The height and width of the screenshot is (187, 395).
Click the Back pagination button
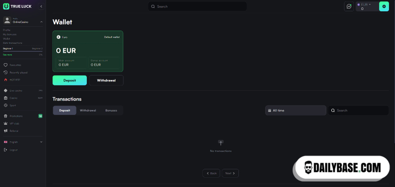click(211, 173)
